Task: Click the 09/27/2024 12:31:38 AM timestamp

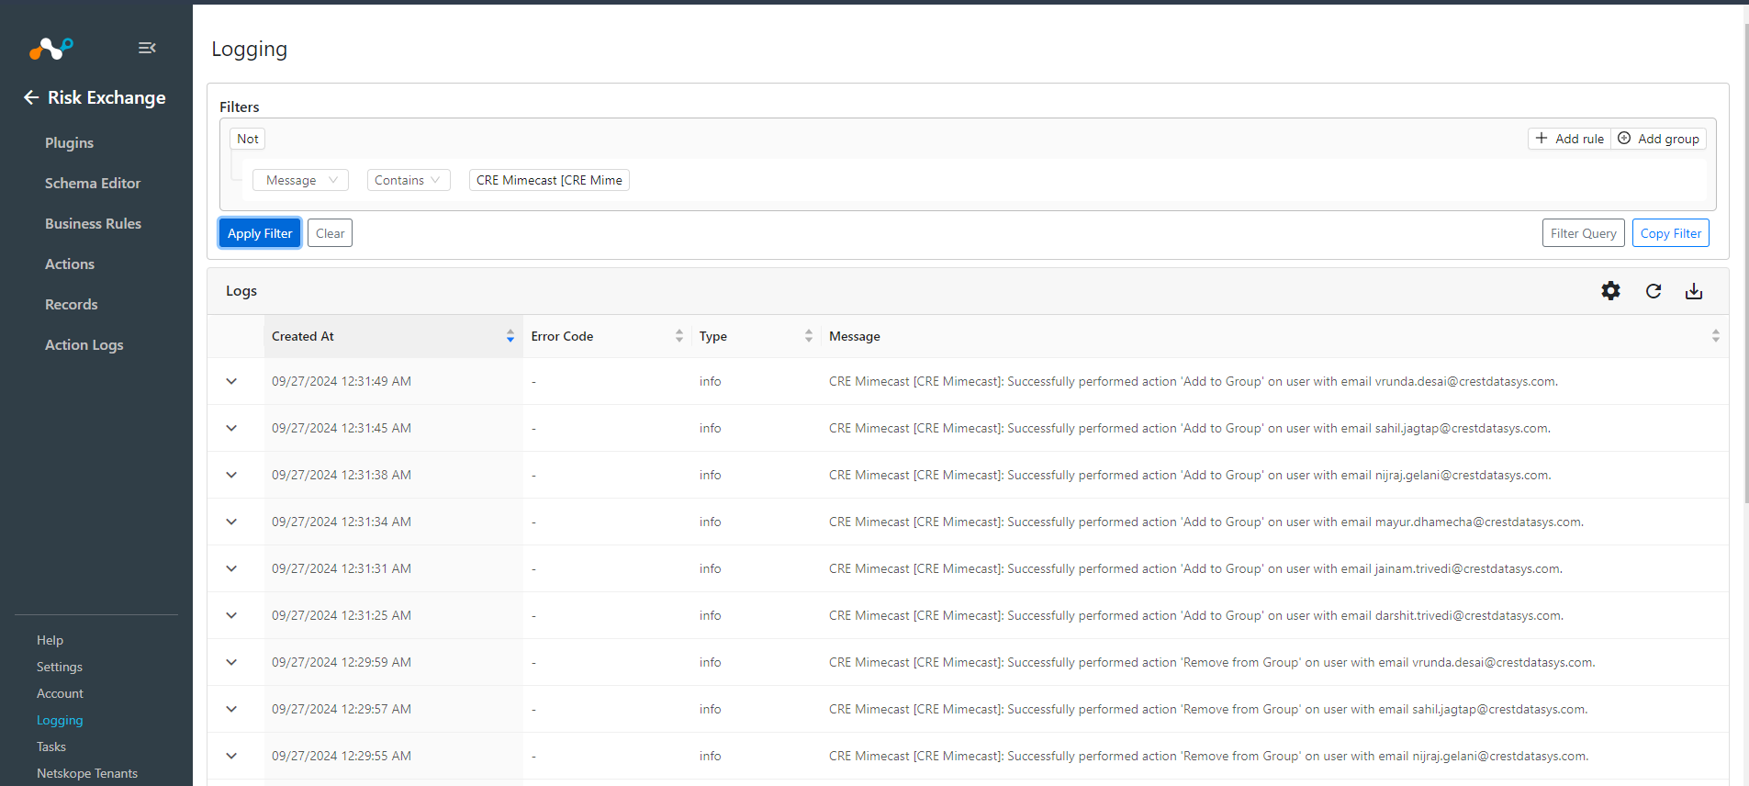Action: [342, 475]
